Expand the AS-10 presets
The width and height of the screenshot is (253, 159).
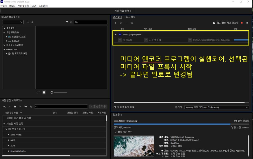[x=8, y=140]
